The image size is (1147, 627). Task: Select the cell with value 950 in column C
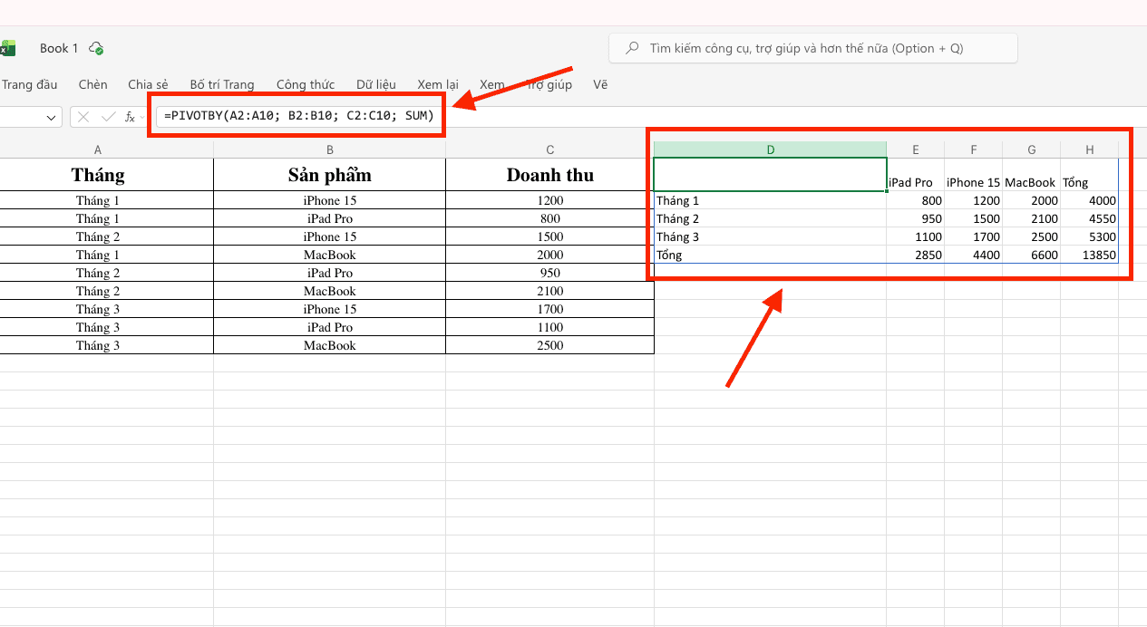(549, 273)
